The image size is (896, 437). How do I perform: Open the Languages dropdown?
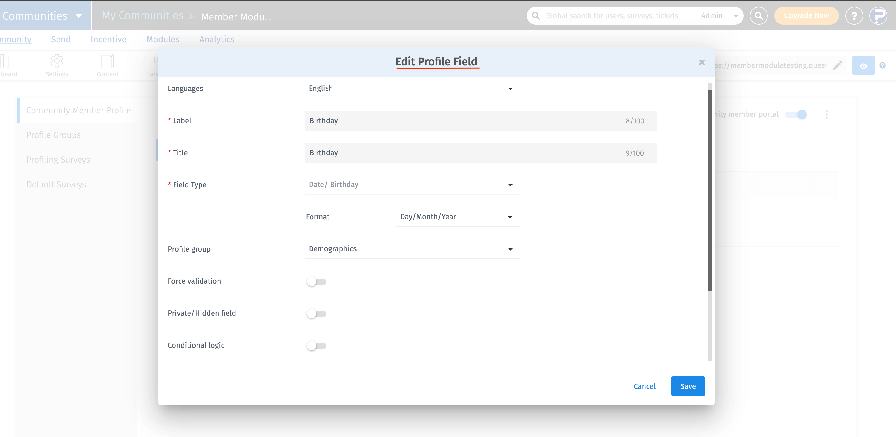click(412, 89)
